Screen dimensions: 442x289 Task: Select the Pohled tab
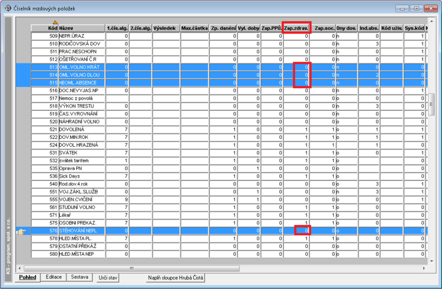tap(28, 277)
